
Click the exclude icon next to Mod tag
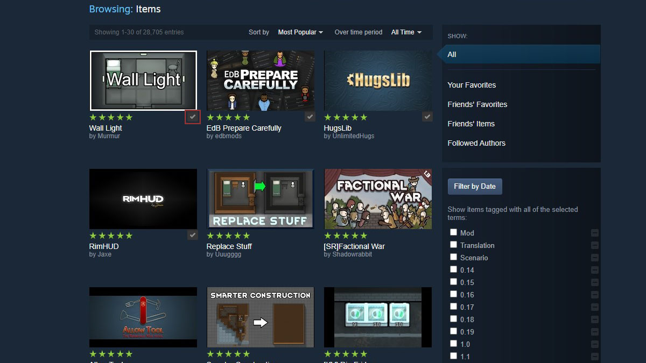click(x=594, y=233)
